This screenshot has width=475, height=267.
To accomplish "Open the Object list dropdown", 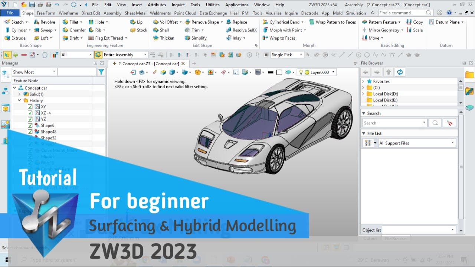I will [419, 230].
